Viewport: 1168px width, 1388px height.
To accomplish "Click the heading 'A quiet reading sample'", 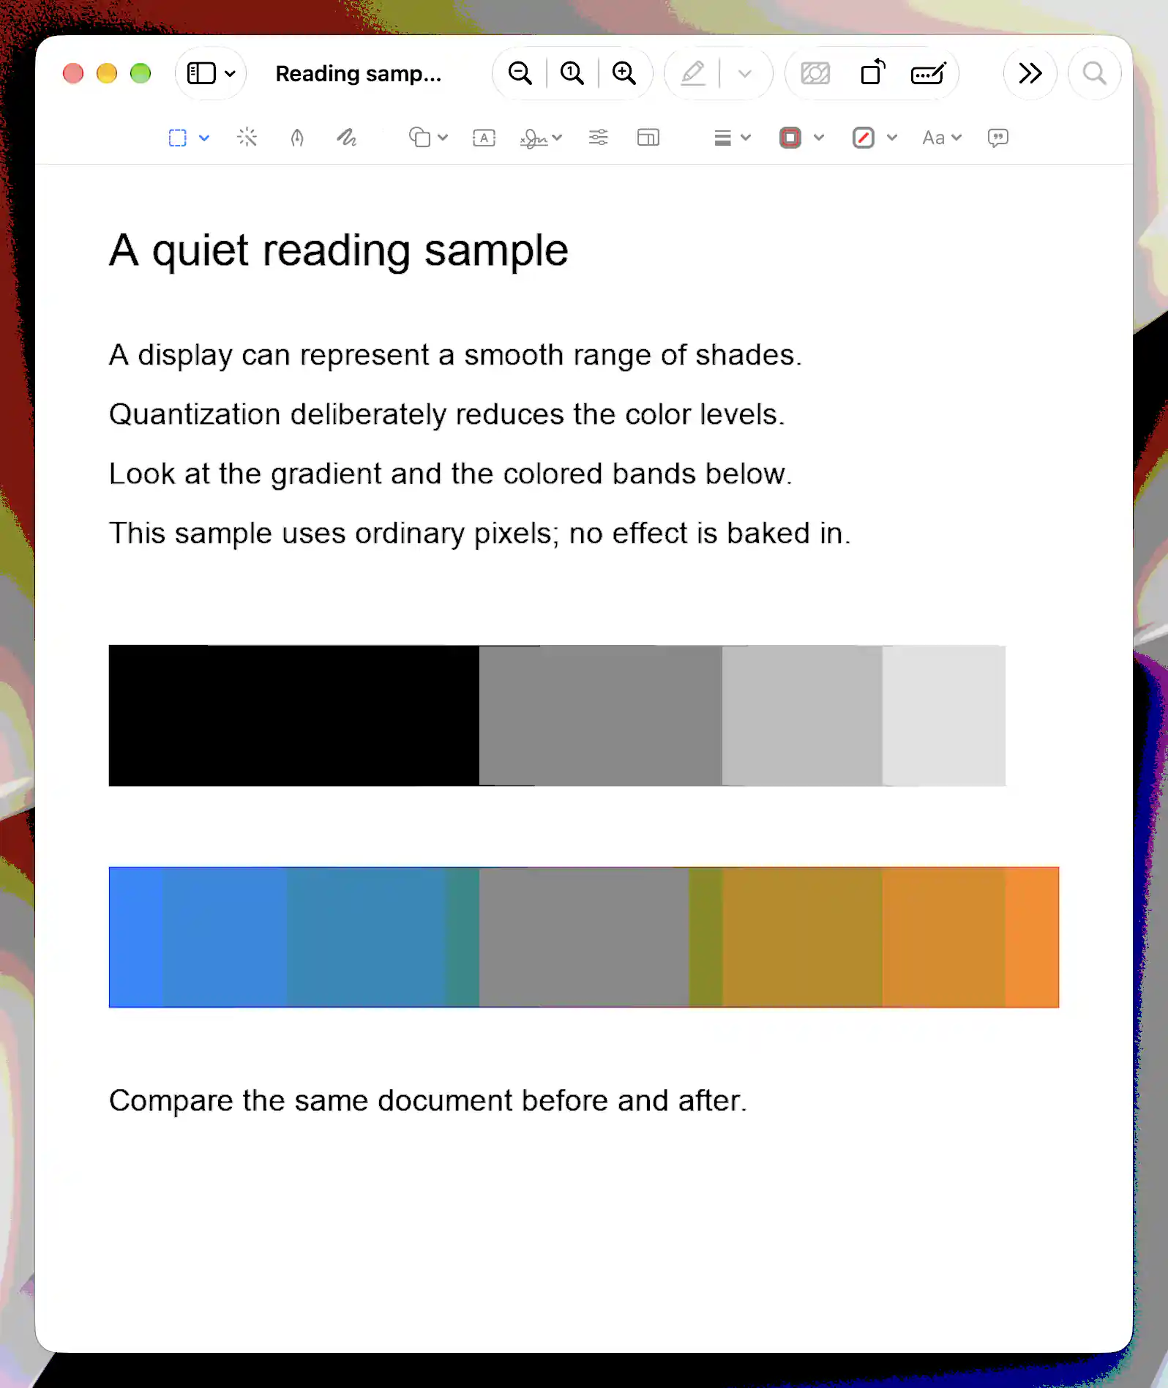I will pos(338,251).
